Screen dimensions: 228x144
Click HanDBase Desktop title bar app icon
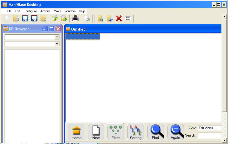pos(5,4)
